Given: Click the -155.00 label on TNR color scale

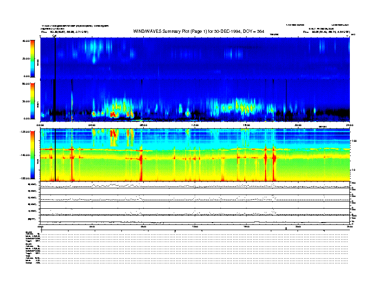Looking at the screenshot, I should pyautogui.click(x=25, y=178).
